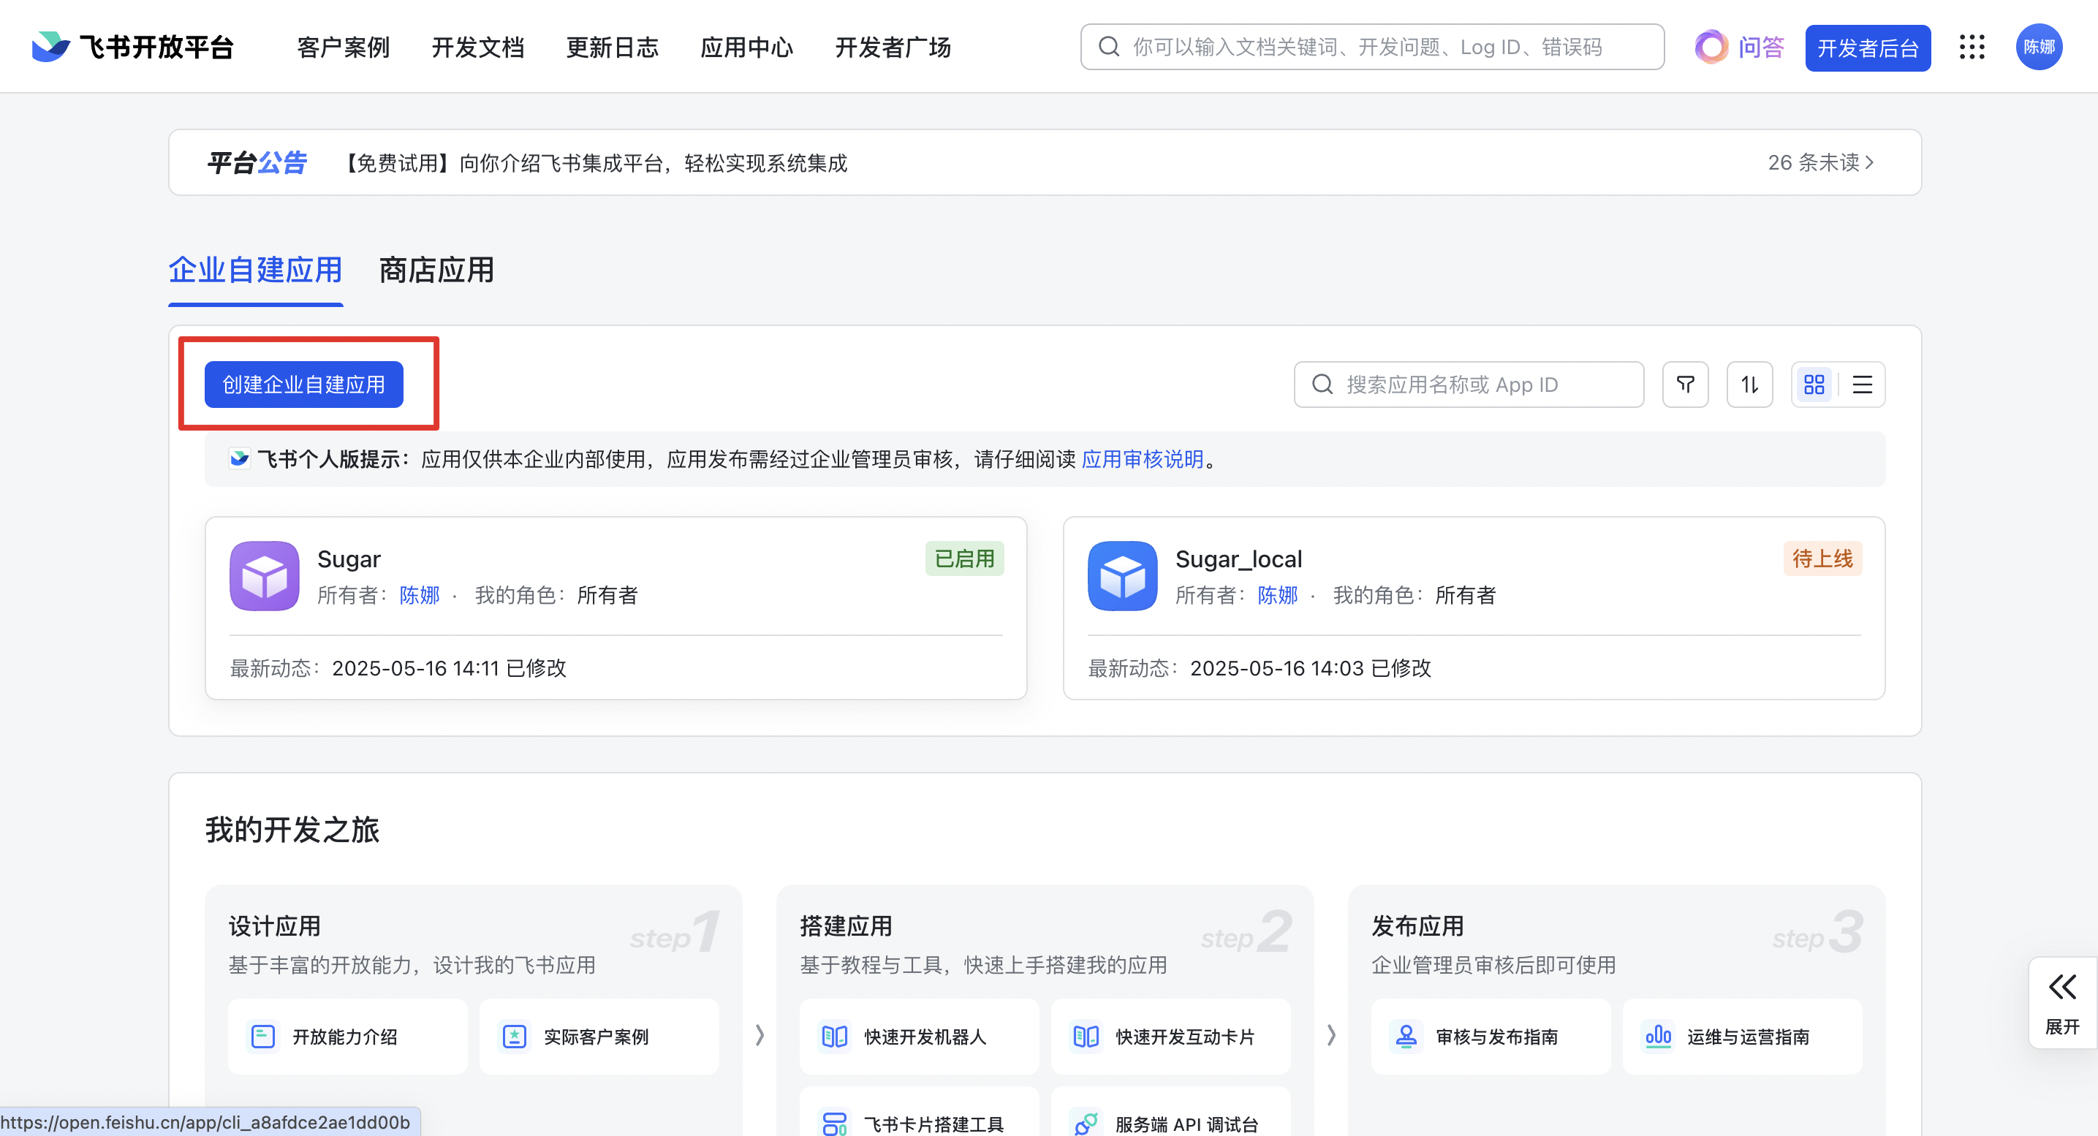
Task: Open the 客户案例 nav item
Action: point(343,48)
